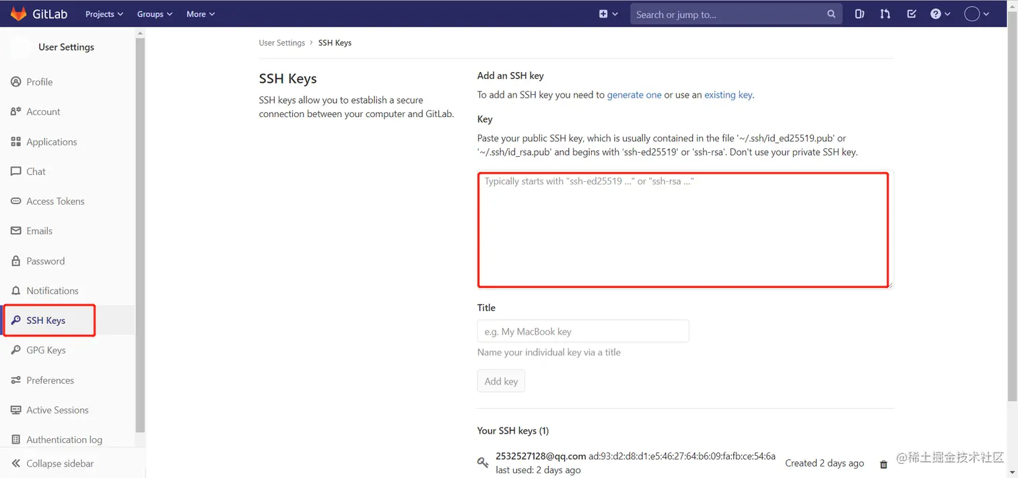Open the Merge requests icon
1018x478 pixels.
click(x=885, y=14)
